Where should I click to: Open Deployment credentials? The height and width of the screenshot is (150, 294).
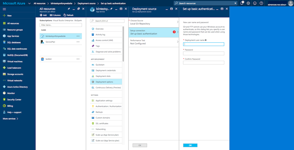pyautogui.click(x=106, y=70)
